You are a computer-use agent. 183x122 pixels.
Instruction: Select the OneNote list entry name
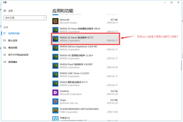pos(64,91)
